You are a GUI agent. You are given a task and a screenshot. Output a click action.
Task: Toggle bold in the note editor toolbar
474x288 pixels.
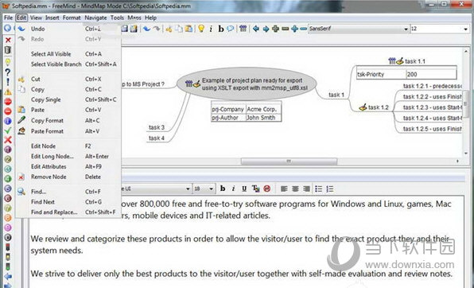coord(223,189)
